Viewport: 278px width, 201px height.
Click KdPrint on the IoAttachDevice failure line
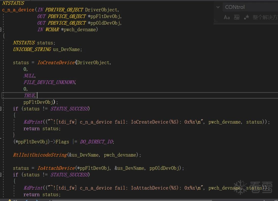click(33, 188)
